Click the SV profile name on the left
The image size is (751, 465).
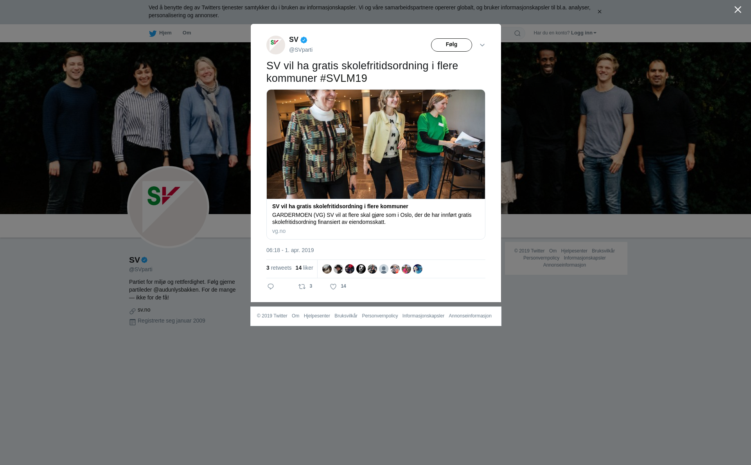pos(135,260)
